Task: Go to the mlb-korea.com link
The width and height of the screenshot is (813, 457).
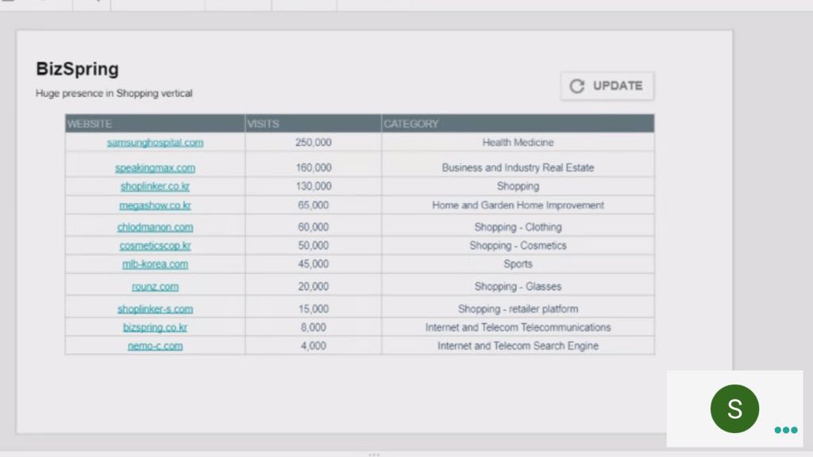Action: (155, 264)
